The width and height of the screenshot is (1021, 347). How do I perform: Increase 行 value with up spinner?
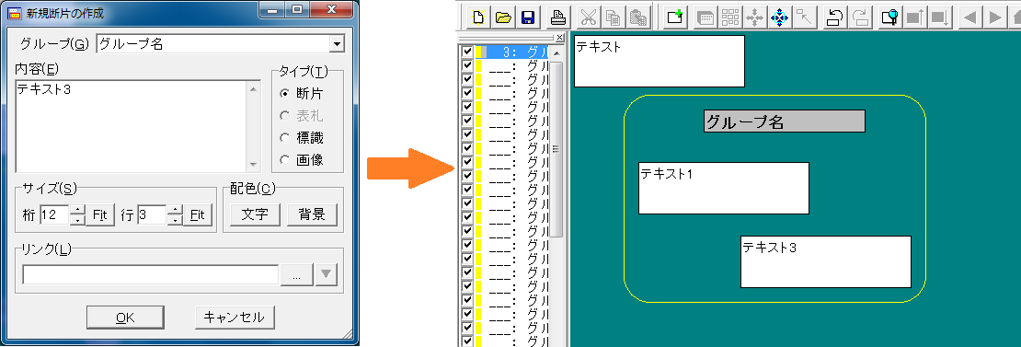tap(175, 209)
